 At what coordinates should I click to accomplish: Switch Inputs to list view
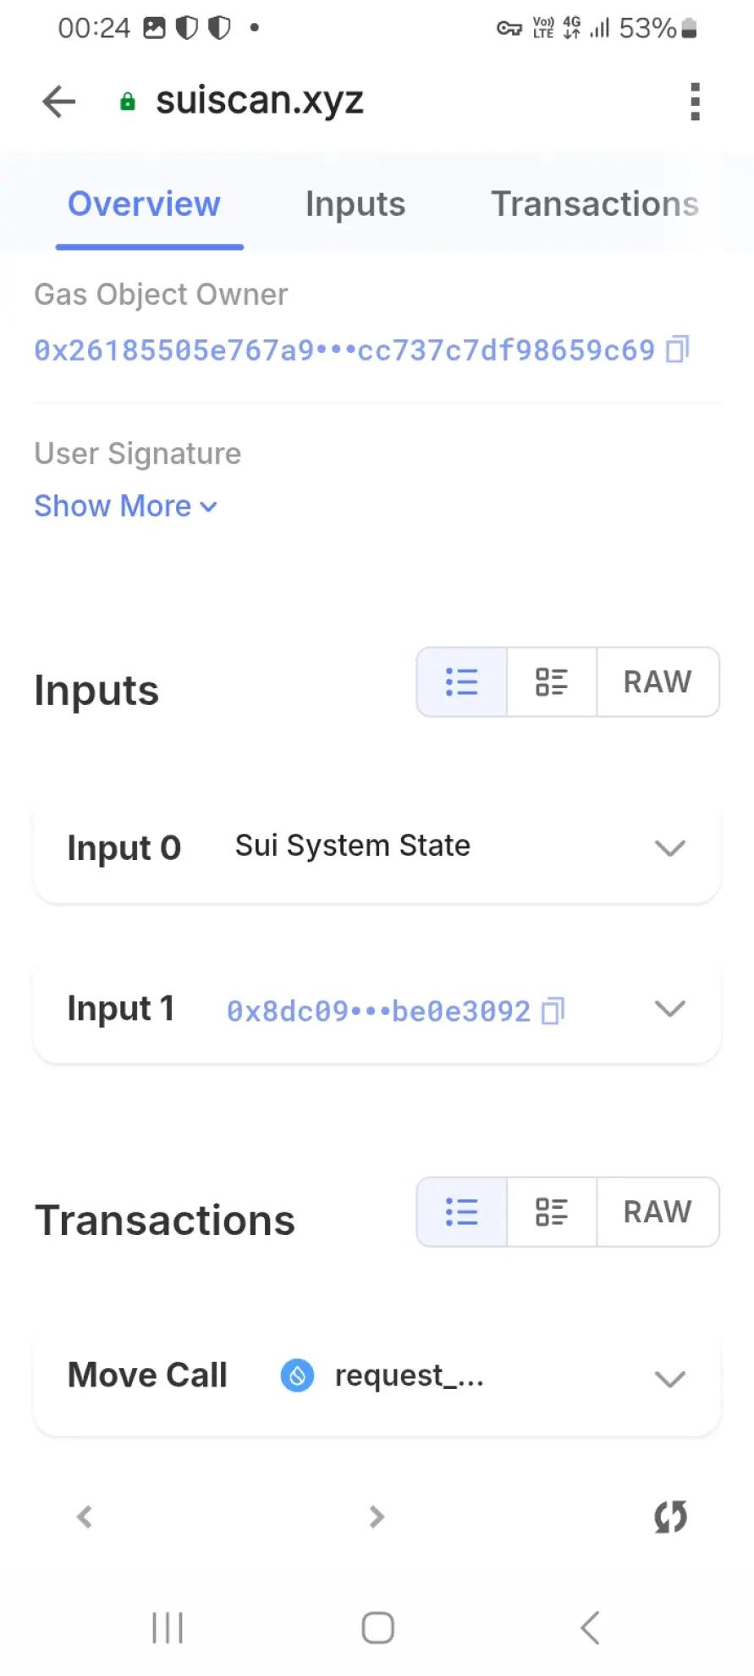click(x=462, y=682)
